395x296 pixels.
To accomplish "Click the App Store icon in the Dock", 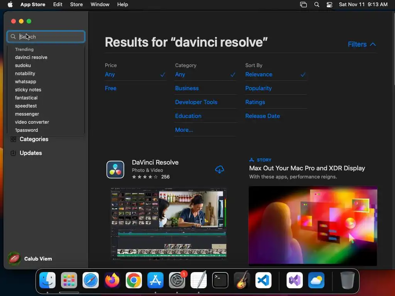I will 155,280.
